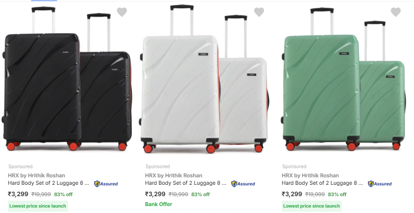The height and width of the screenshot is (213, 414).
Task: Open white luggage Hard Body Set title link
Action: (x=186, y=183)
